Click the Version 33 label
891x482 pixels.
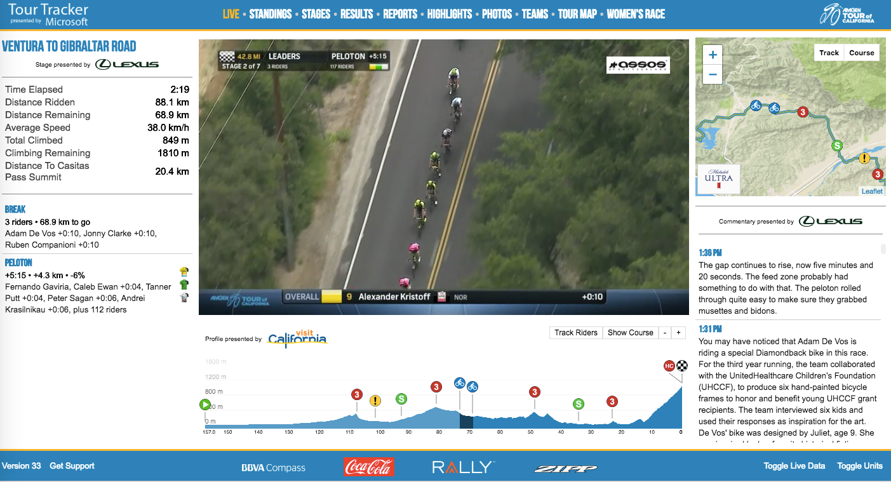22,466
